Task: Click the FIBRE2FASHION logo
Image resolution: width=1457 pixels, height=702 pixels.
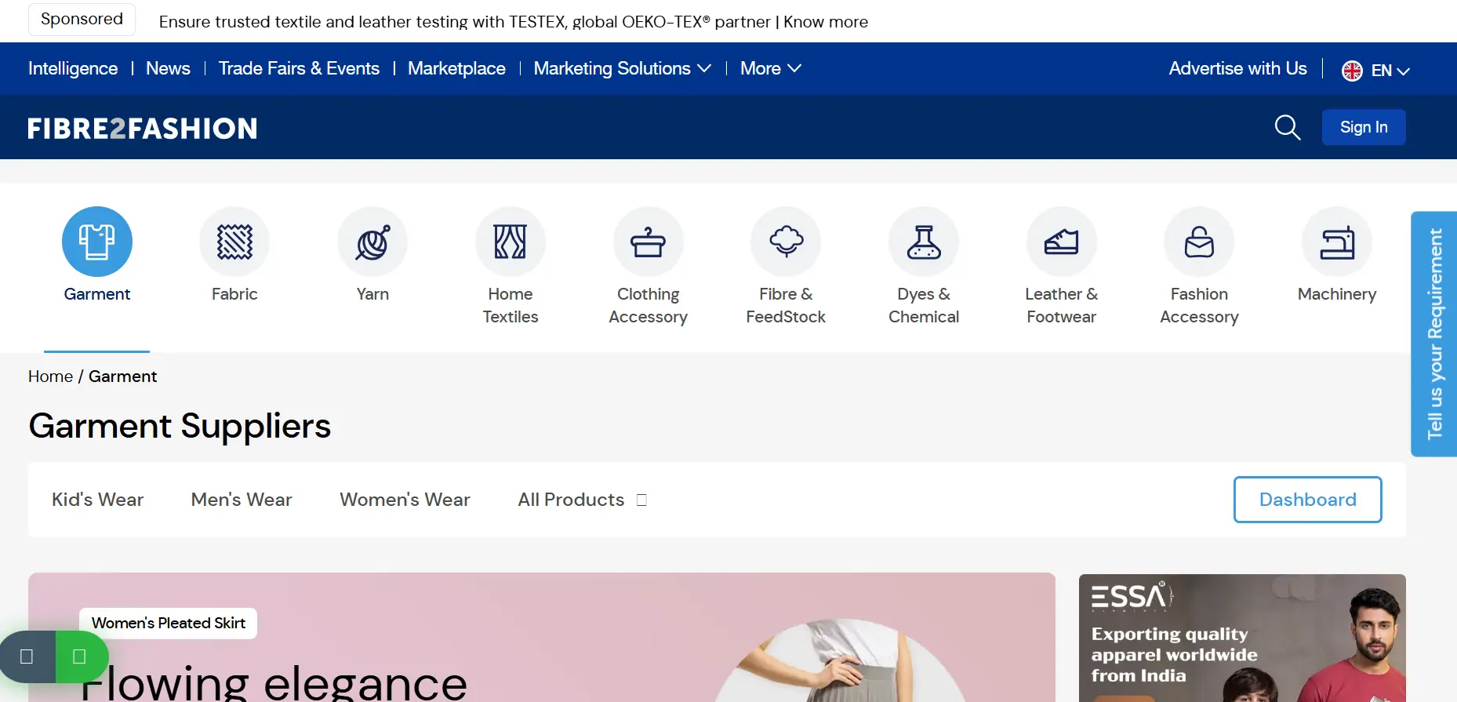Action: click(x=143, y=128)
